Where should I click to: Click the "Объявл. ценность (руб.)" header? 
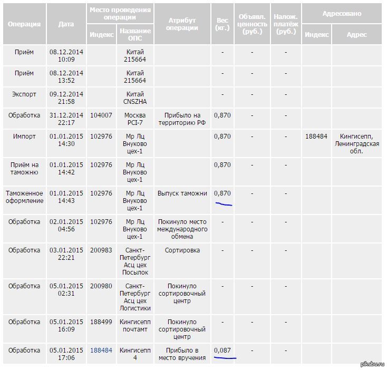tap(252, 24)
